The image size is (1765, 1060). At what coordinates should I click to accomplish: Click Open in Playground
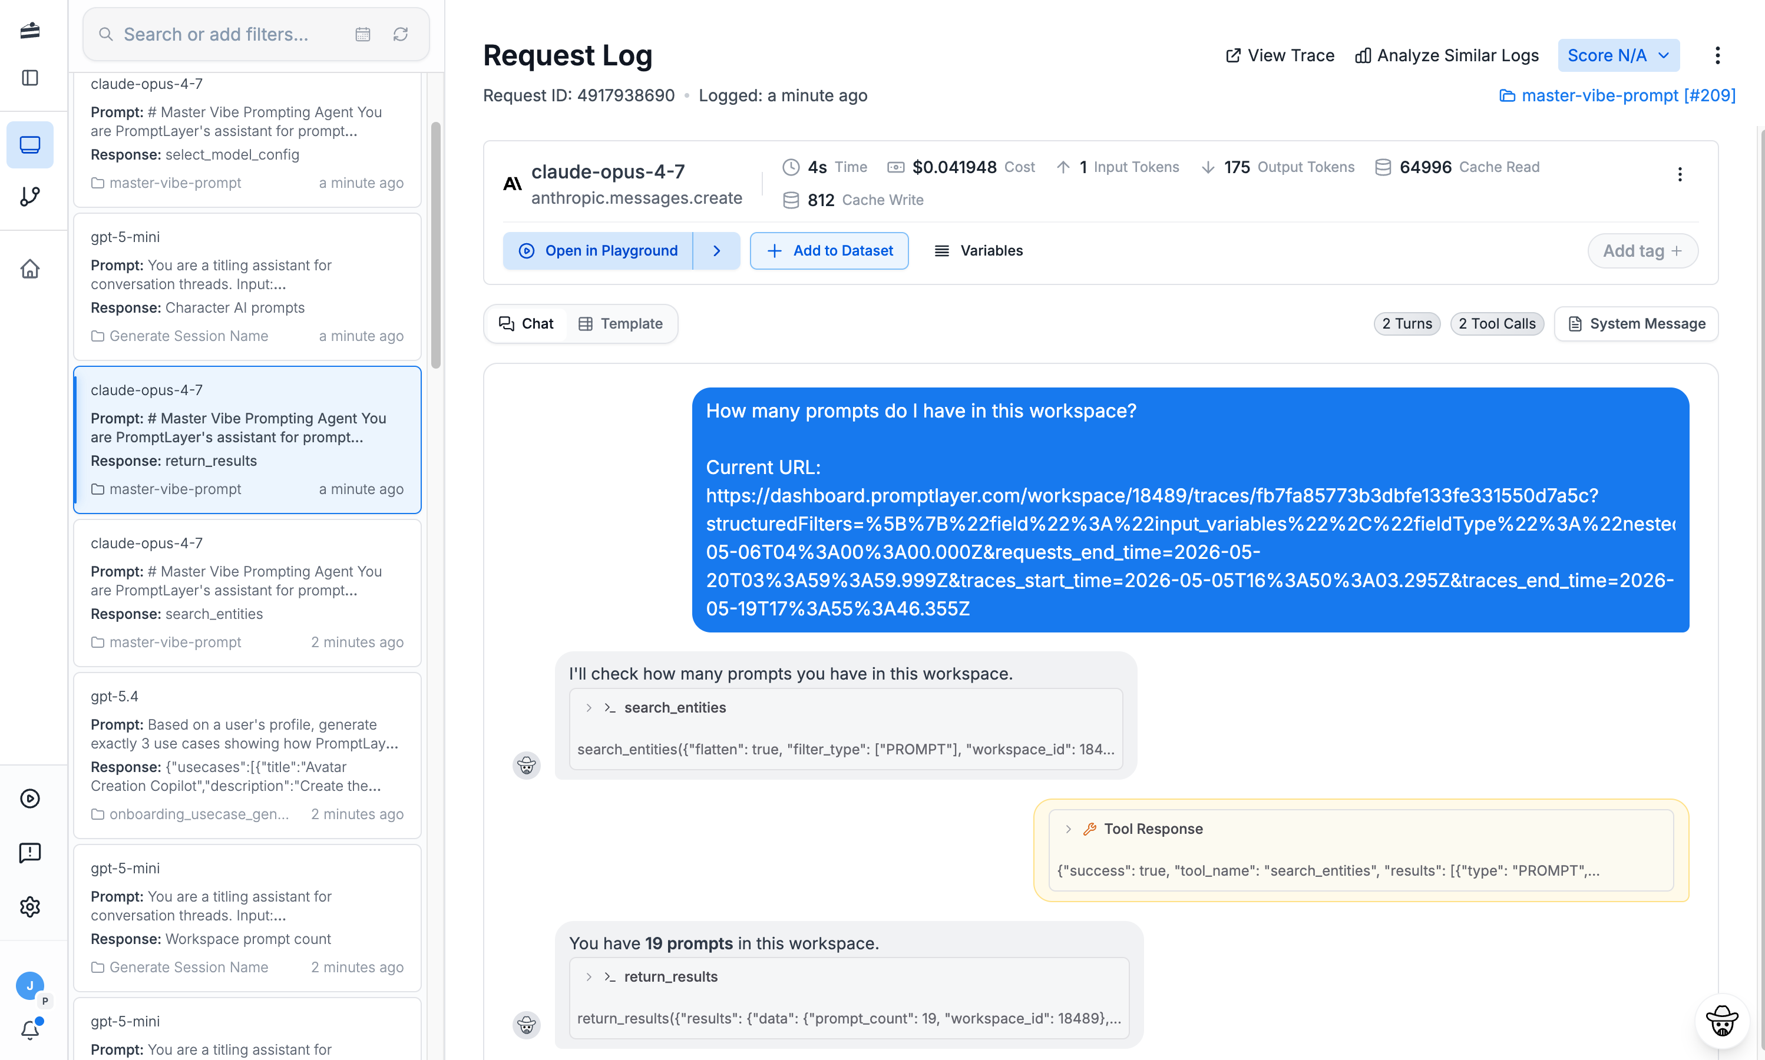(598, 251)
